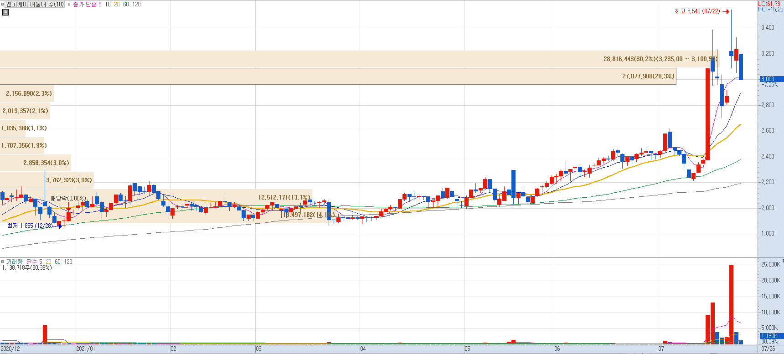
Task: Select the 종가 단순 moving average label
Action: point(85,4)
